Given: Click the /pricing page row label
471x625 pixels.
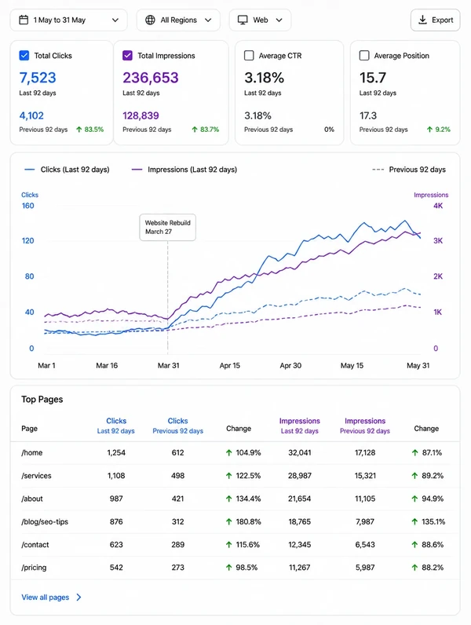Looking at the screenshot, I should (34, 568).
